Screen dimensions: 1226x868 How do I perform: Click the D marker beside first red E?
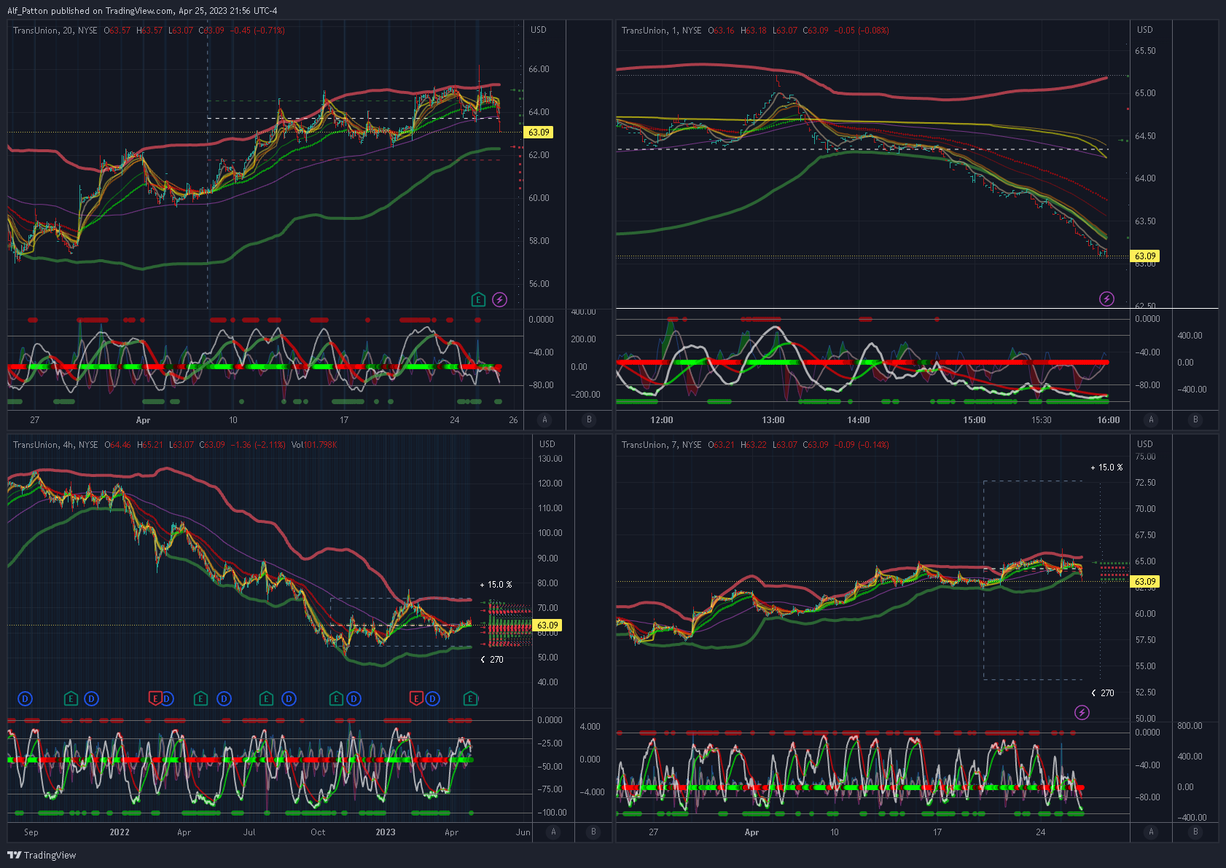coord(167,699)
